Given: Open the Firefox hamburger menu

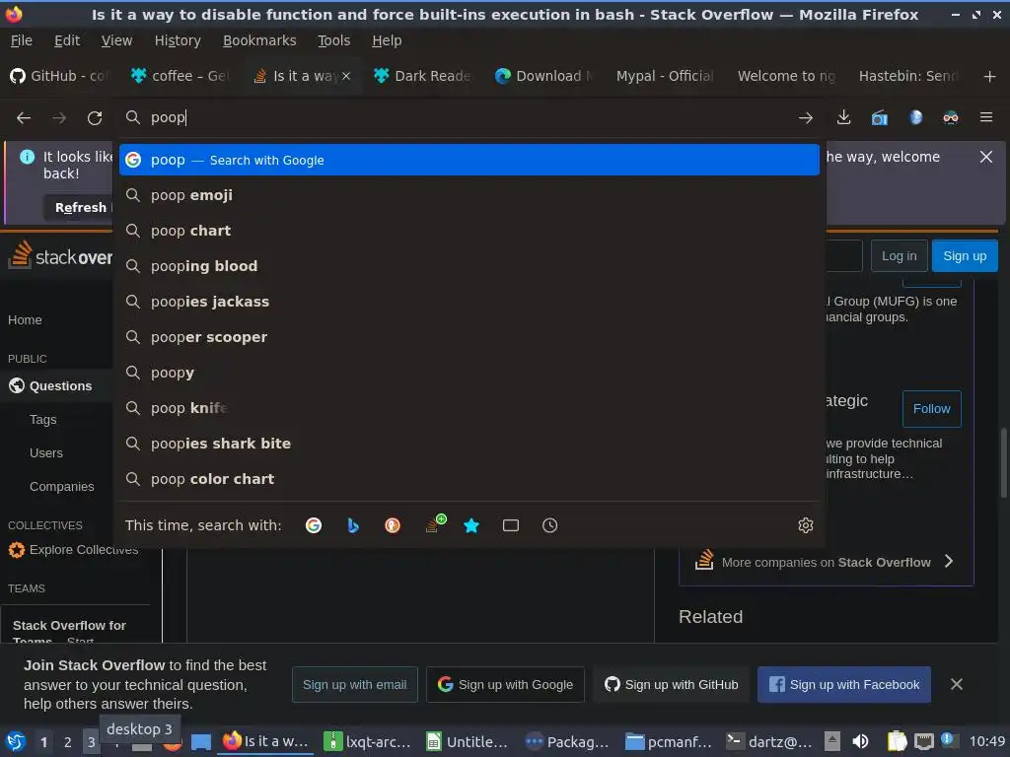Looking at the screenshot, I should coord(986,117).
